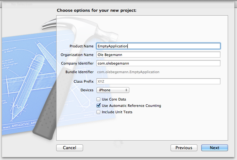This screenshot has height=160, width=237.
Task: Enable the Use Core Data checkbox
Action: [99, 99]
